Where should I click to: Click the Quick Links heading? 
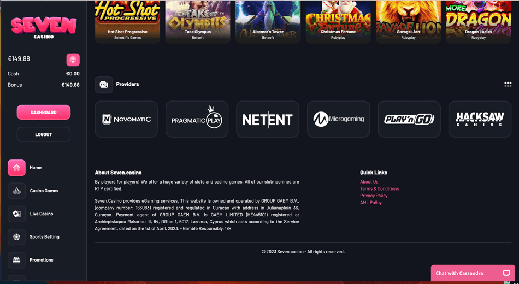click(x=373, y=173)
